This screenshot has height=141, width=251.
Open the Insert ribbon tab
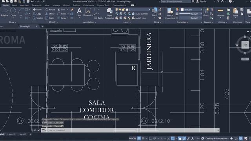click(x=14, y=5)
